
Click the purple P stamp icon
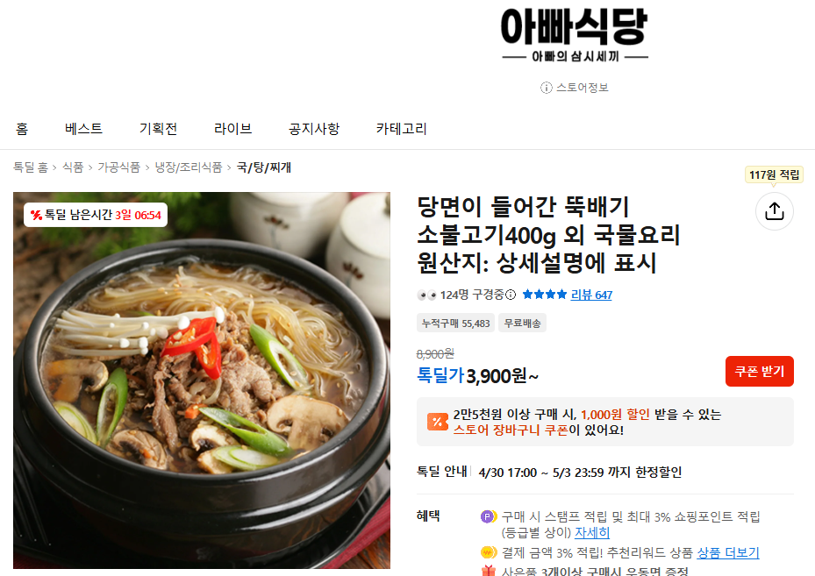coord(488,516)
